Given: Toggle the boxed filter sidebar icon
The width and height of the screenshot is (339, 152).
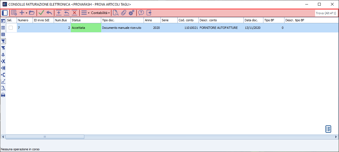Looking at the screenshot, I should (3, 41).
